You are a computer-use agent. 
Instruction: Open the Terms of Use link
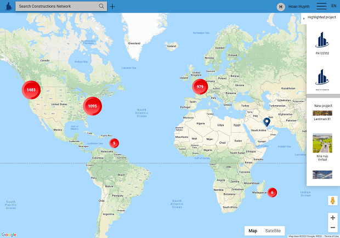coord(331,236)
